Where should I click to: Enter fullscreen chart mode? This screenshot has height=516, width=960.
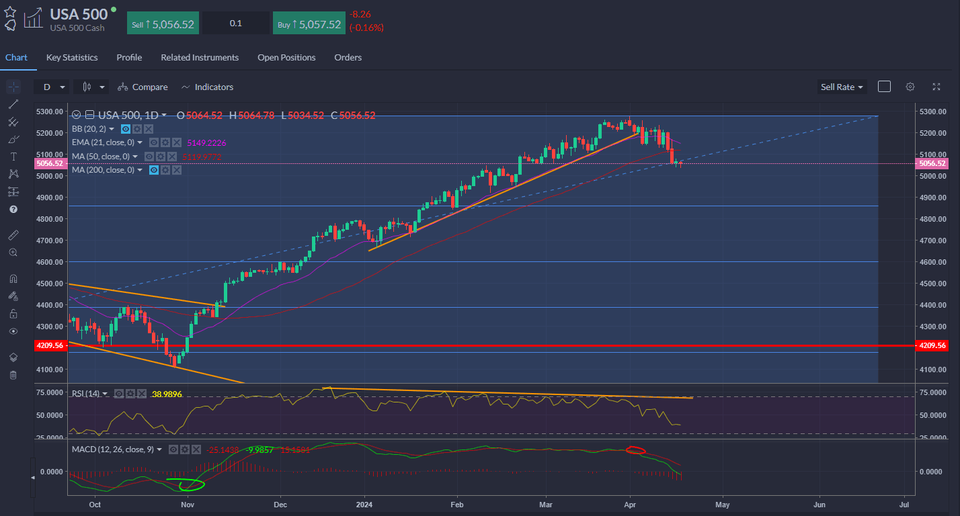(936, 87)
